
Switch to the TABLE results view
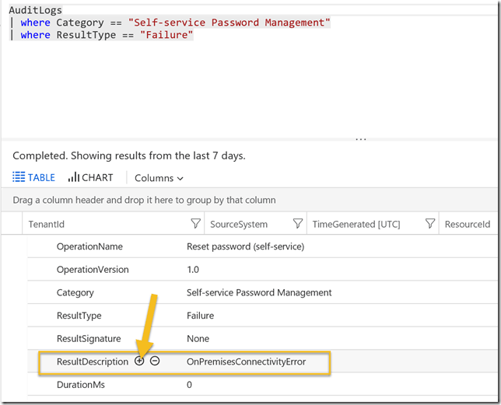click(34, 177)
